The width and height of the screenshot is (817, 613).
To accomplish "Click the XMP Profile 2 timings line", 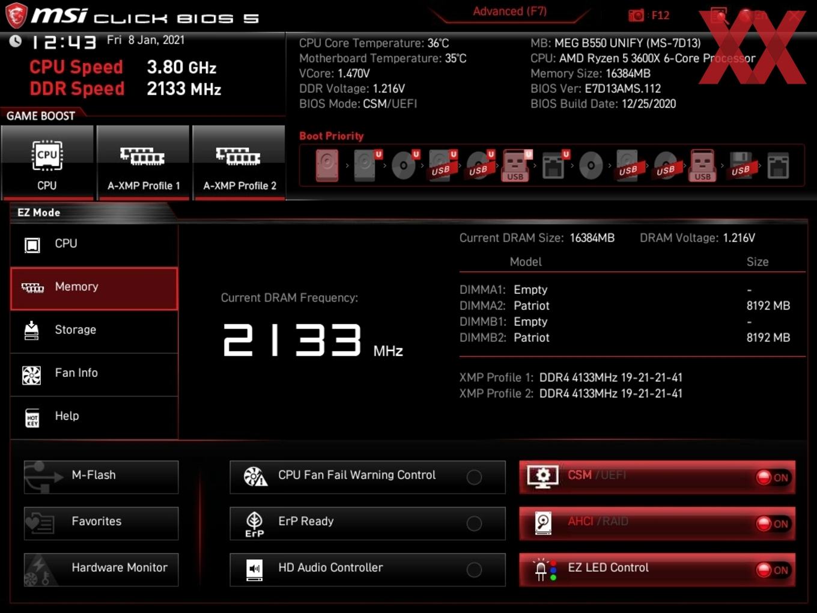I will [571, 394].
